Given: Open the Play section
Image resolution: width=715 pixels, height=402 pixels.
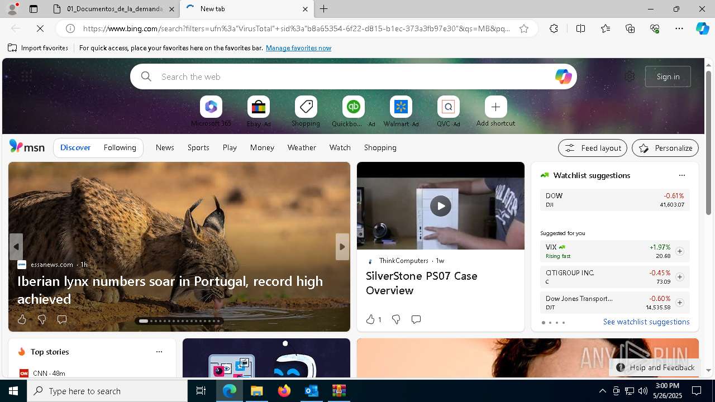Looking at the screenshot, I should pos(230,147).
